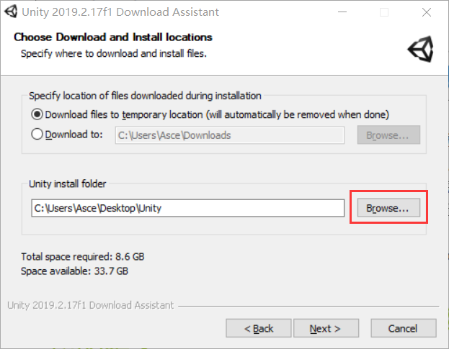Click the greyed-out Browse button for downloads

tap(388, 135)
